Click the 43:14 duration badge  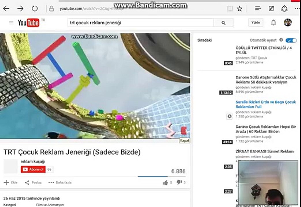click(227, 142)
